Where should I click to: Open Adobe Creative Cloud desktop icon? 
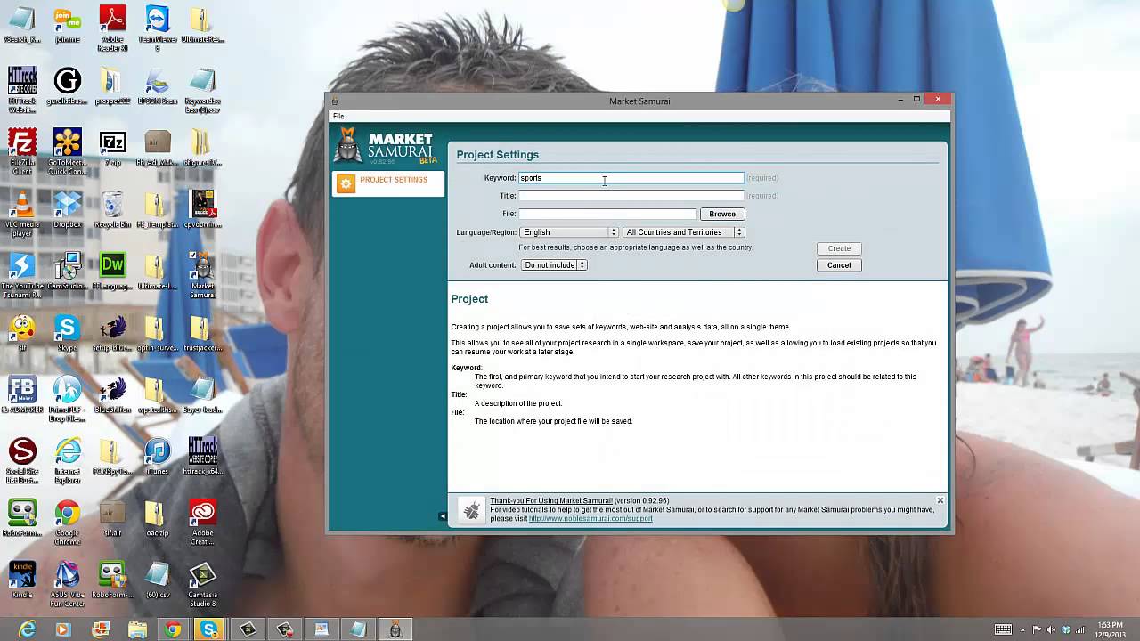pos(202,522)
